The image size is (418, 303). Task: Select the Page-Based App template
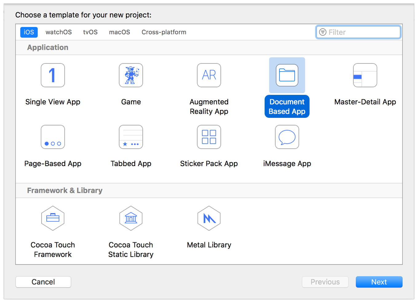pos(53,137)
